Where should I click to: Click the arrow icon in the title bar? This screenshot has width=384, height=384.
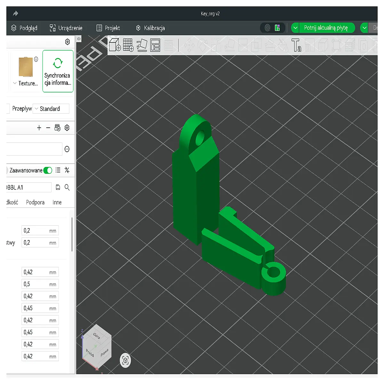coord(15,13)
